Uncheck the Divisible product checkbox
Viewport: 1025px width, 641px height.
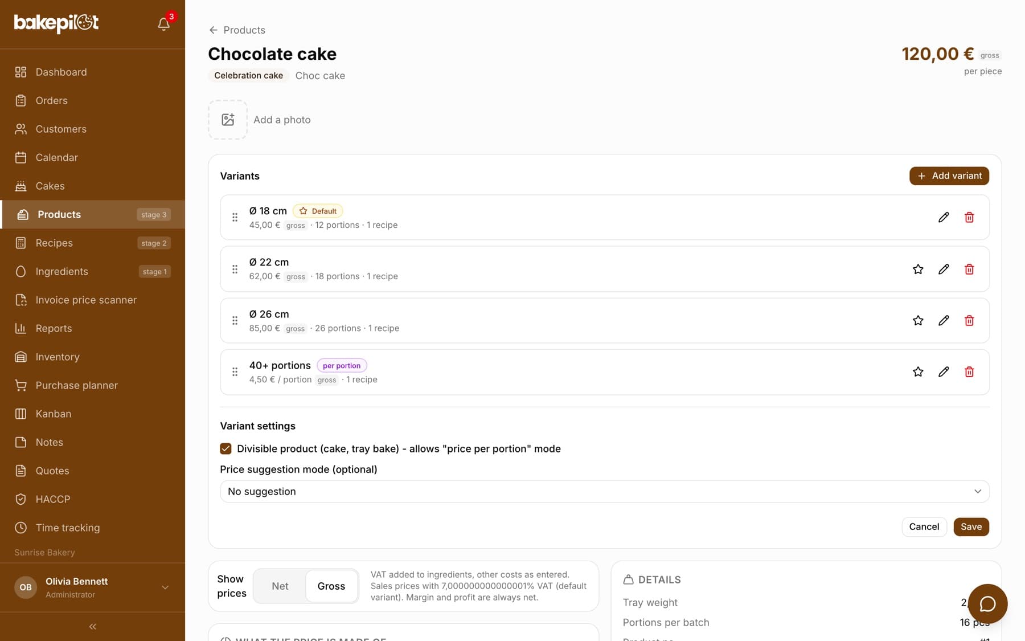(x=225, y=448)
